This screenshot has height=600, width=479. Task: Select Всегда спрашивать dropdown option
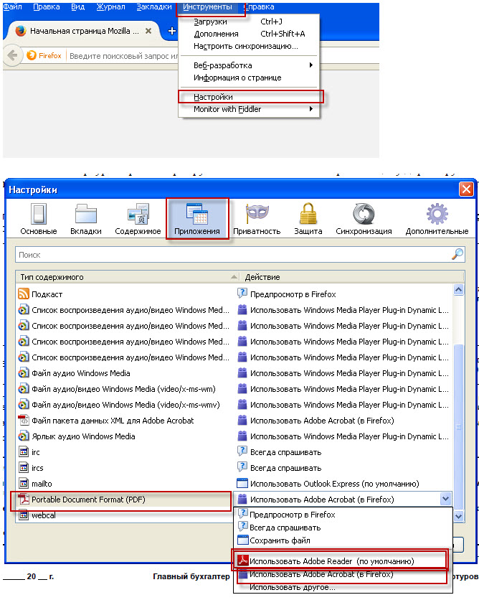343,528
